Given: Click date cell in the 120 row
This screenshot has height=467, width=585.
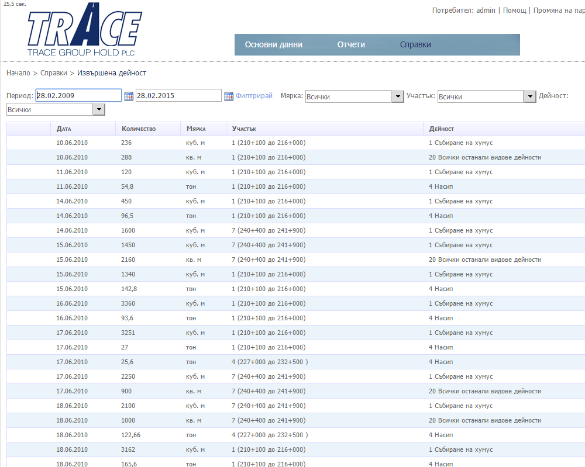Looking at the screenshot, I should point(71,172).
